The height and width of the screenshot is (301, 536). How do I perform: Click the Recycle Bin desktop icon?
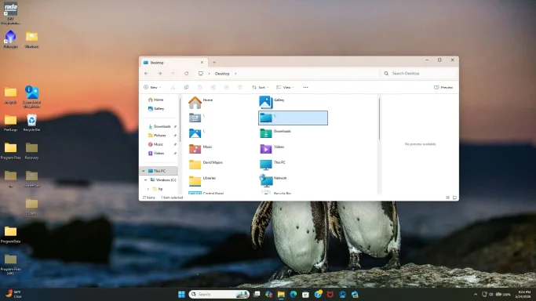tap(32, 123)
